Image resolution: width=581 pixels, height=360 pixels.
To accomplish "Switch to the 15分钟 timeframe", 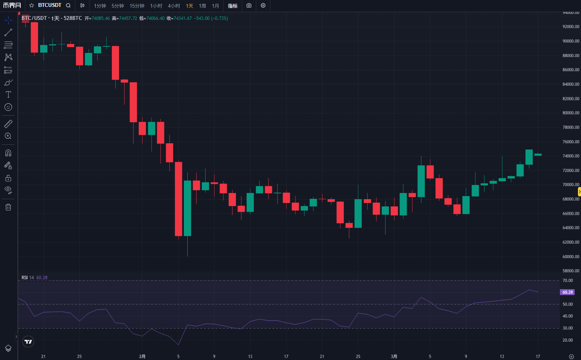I will tap(137, 6).
